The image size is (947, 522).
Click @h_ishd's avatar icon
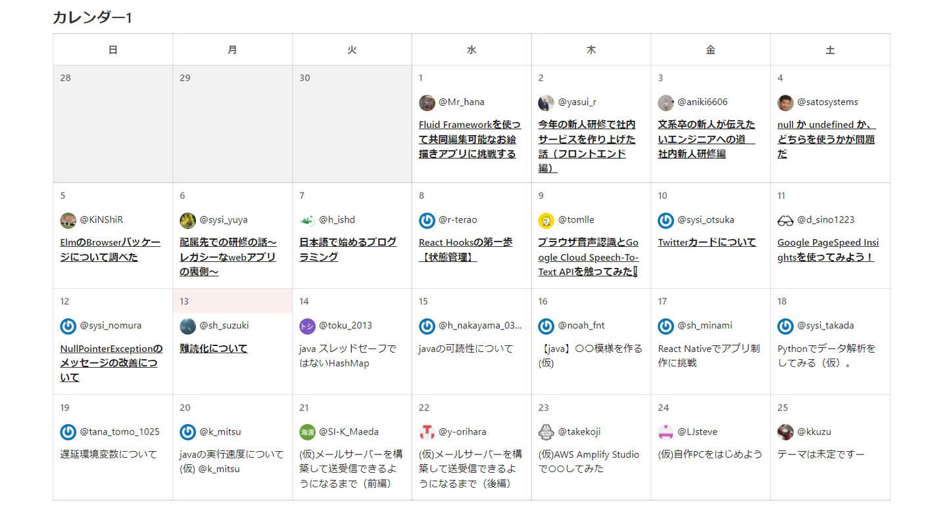tap(307, 220)
